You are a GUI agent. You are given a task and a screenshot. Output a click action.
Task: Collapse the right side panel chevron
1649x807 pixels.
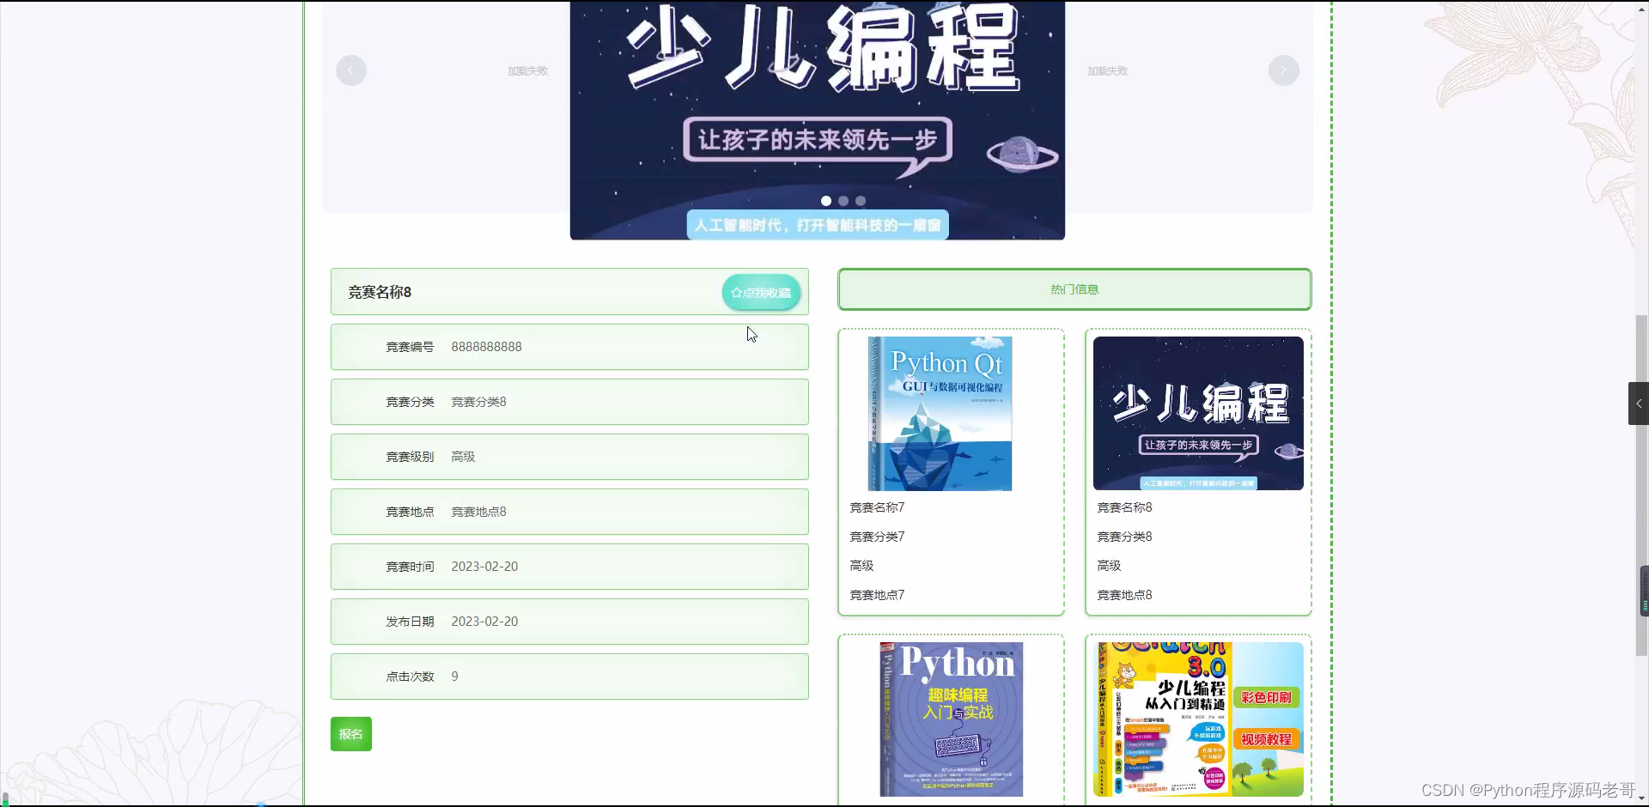point(1639,403)
